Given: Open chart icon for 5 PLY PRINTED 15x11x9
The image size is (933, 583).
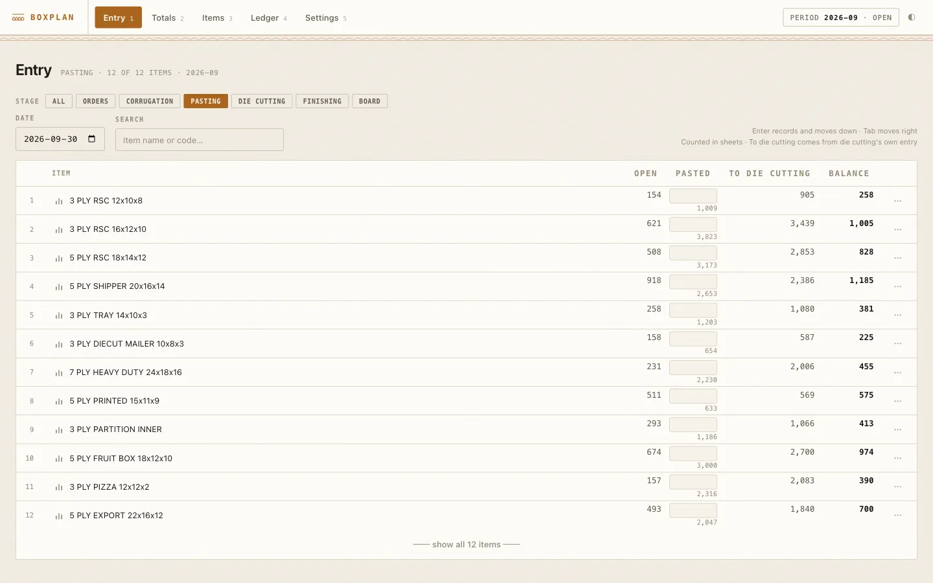Looking at the screenshot, I should (x=59, y=402).
